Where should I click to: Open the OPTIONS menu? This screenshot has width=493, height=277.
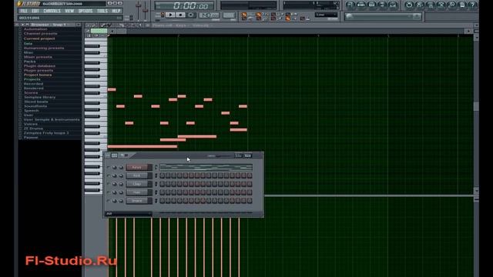tap(86, 11)
